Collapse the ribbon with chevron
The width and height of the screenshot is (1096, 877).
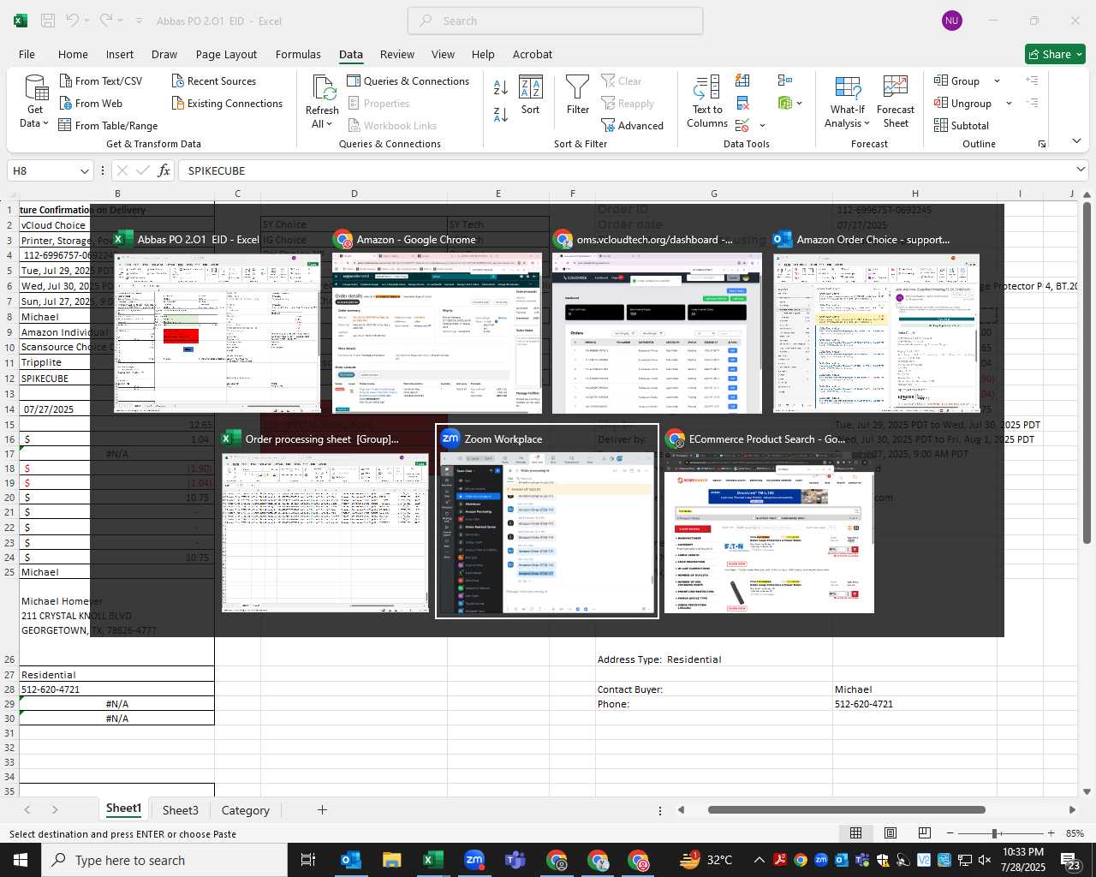pos(1076,141)
